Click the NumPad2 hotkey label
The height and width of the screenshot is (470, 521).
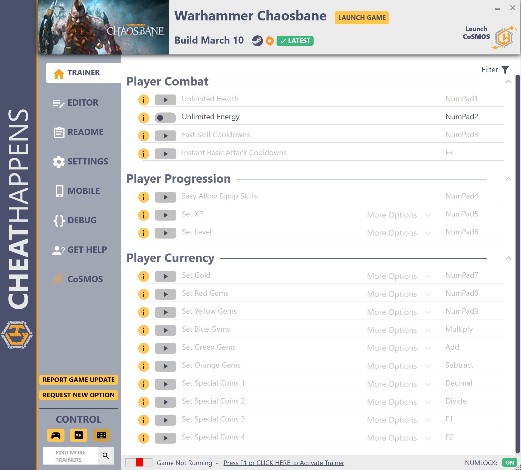click(x=462, y=117)
